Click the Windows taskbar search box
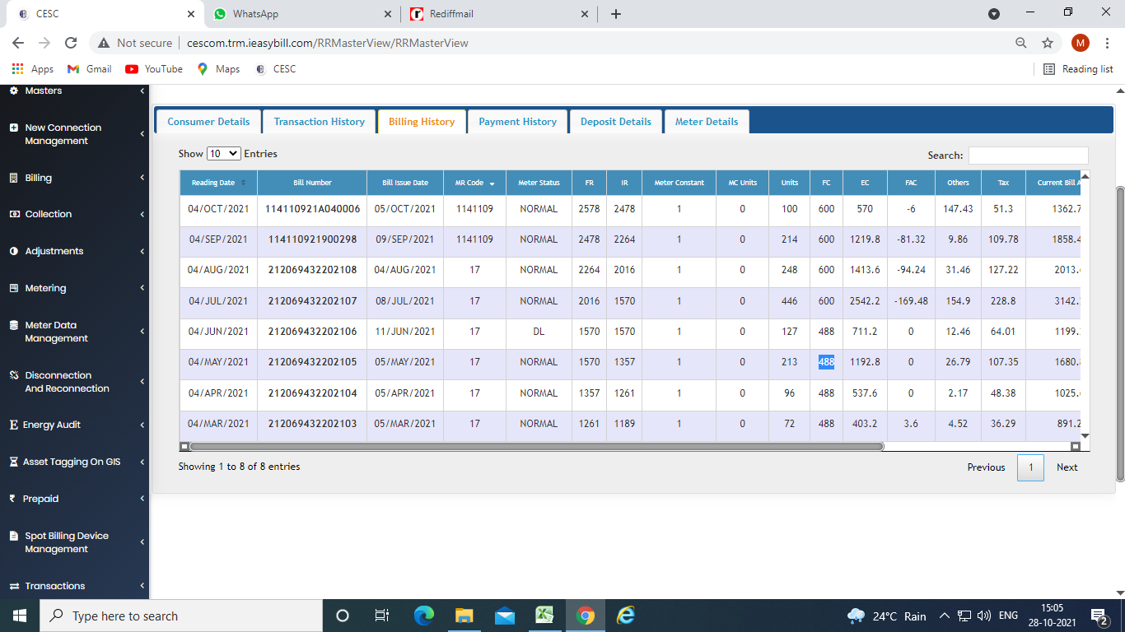This screenshot has height=632, width=1125. click(x=180, y=616)
